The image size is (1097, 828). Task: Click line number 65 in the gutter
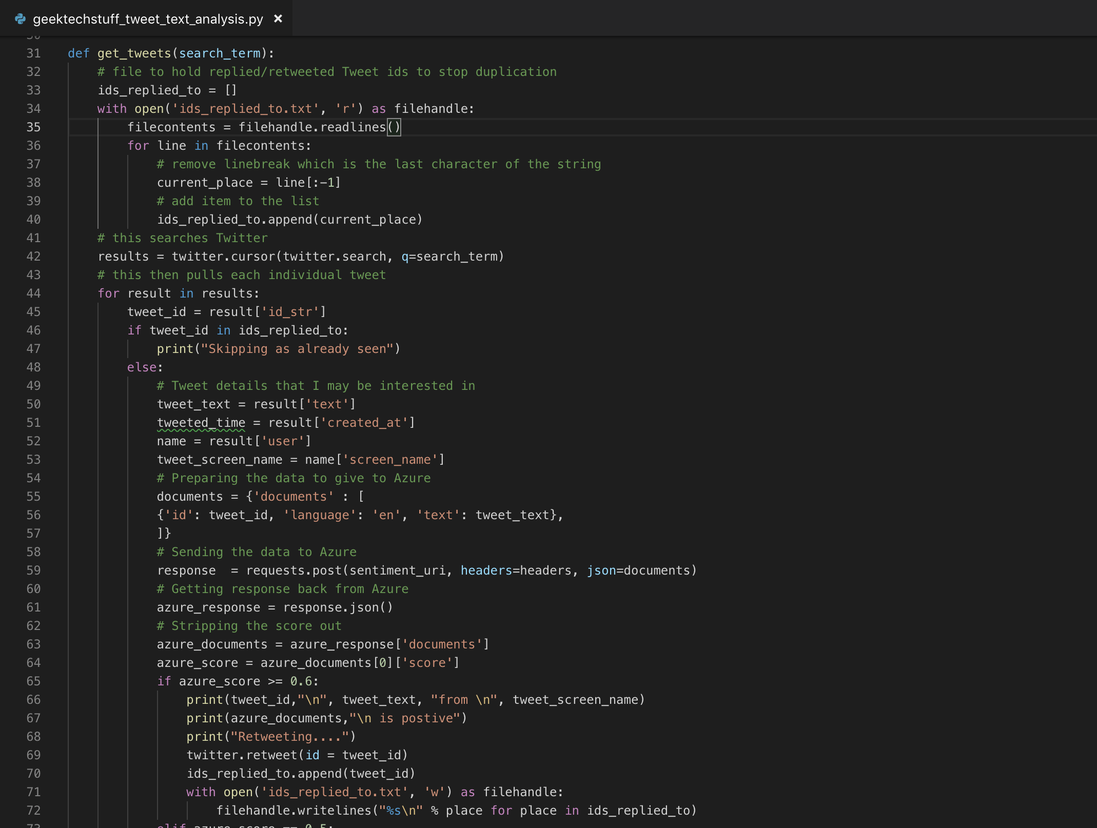(x=33, y=681)
